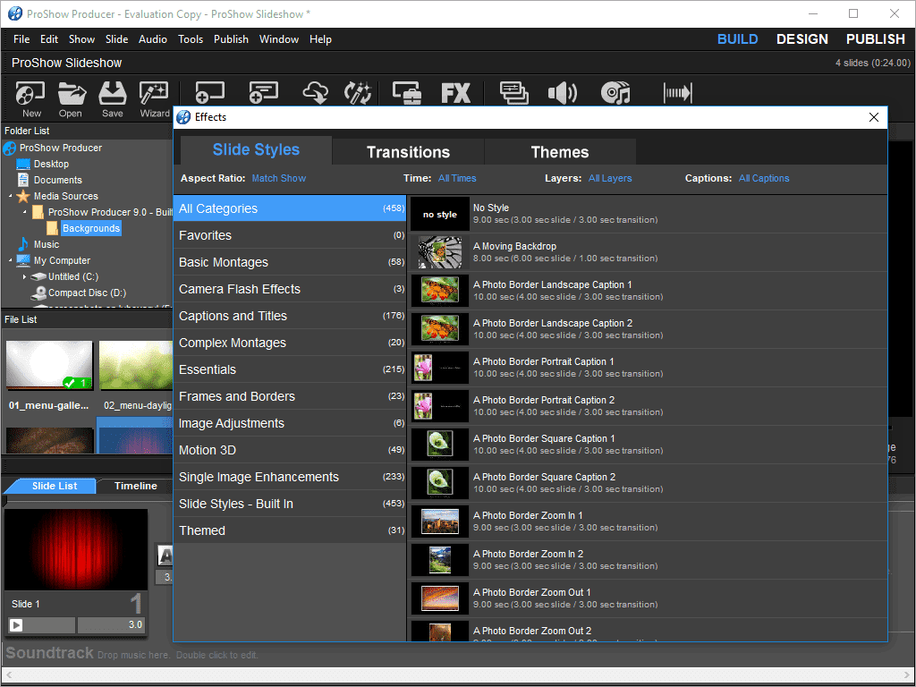This screenshot has width=916, height=687.
Task: Click the My Computer icon
Action: pos(23,260)
